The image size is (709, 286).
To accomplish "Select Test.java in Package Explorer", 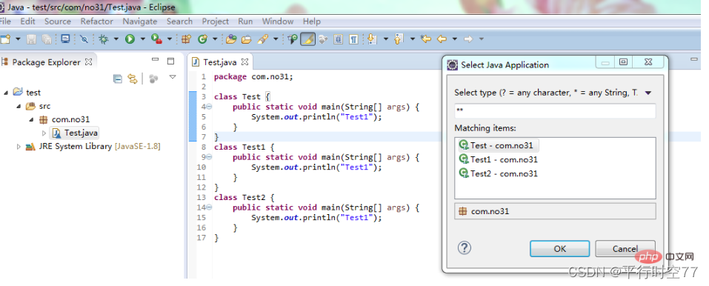I will click(75, 133).
